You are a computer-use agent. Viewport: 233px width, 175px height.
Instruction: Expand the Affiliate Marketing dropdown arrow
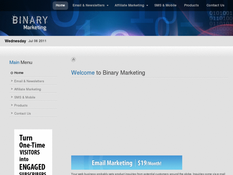click(x=147, y=5)
